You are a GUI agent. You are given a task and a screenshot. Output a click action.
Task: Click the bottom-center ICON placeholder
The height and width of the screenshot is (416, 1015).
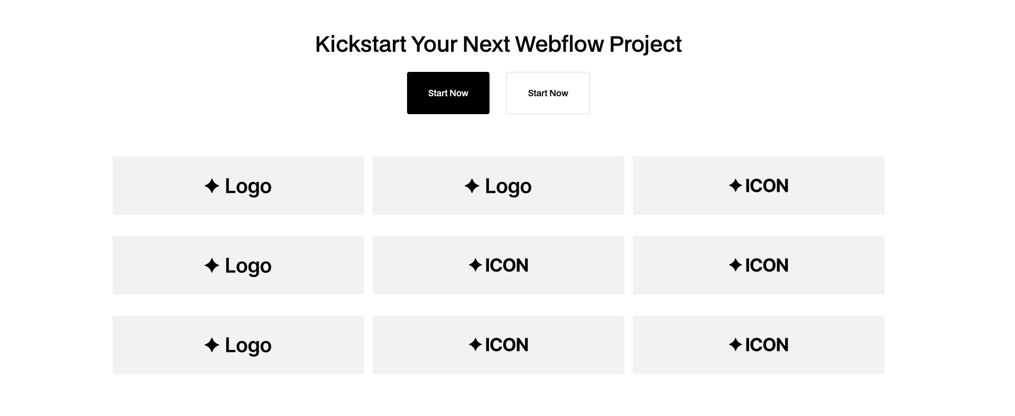tap(498, 345)
